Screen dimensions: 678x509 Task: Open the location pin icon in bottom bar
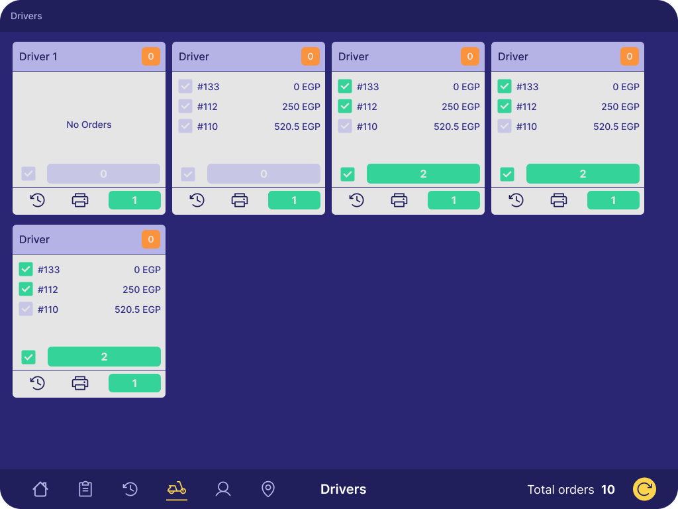point(267,488)
